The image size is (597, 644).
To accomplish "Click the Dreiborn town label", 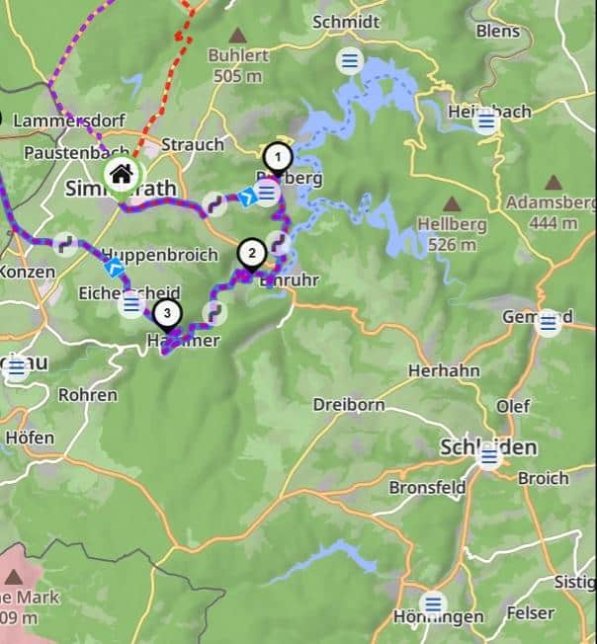I will click(349, 405).
